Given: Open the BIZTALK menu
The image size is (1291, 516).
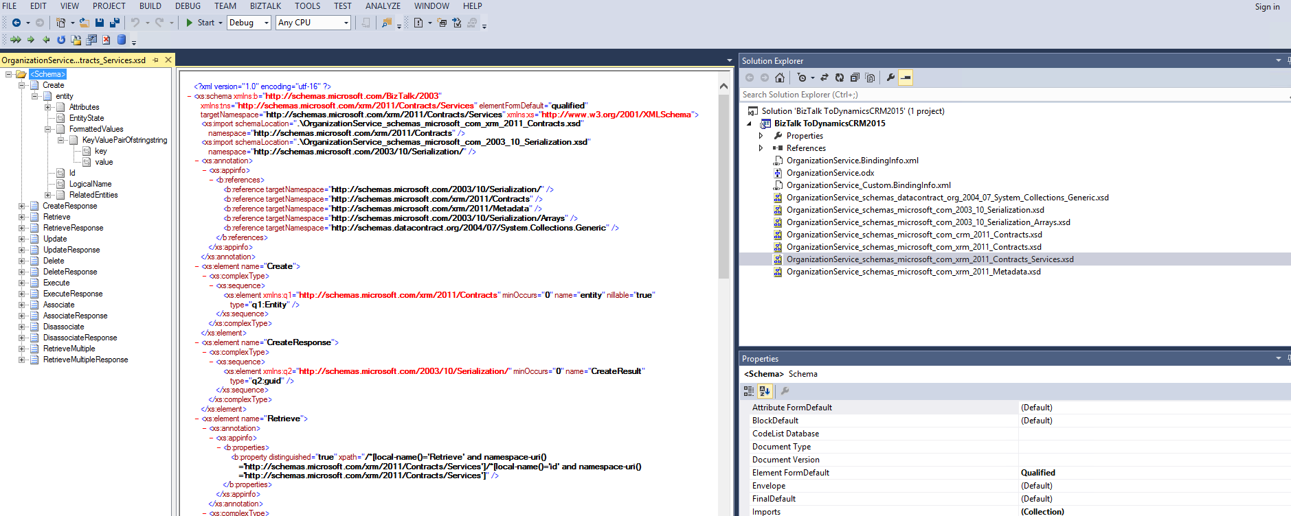Looking at the screenshot, I should [265, 6].
